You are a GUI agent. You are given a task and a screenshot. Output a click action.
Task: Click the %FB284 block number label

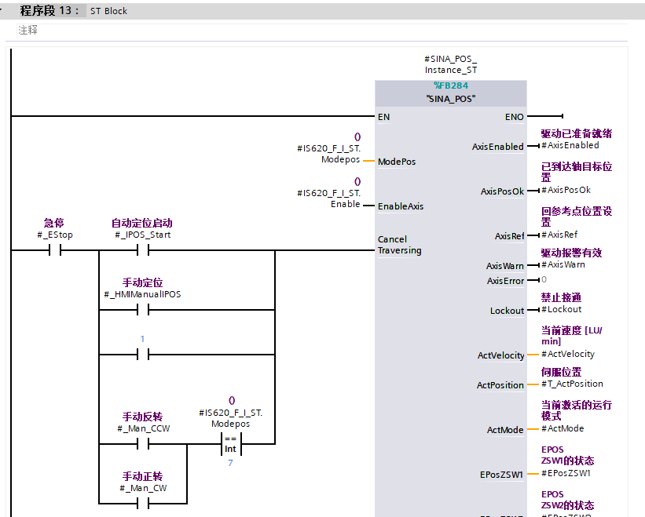coord(450,86)
